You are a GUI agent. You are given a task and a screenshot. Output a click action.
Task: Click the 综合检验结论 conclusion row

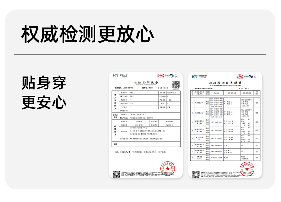point(149,139)
